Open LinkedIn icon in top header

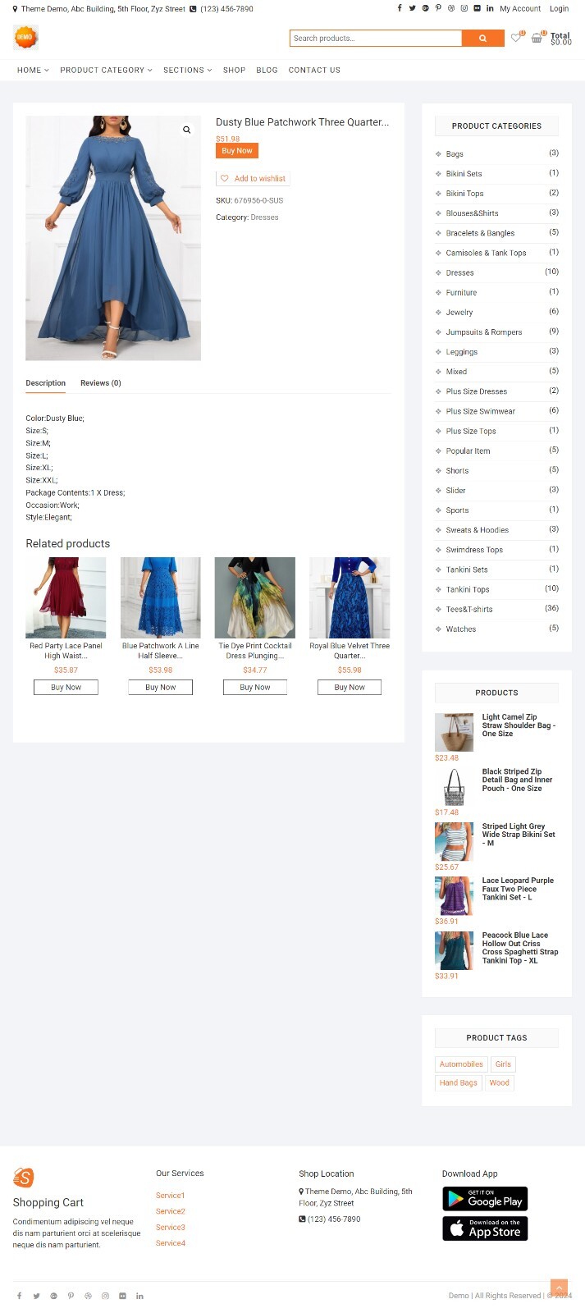point(490,8)
